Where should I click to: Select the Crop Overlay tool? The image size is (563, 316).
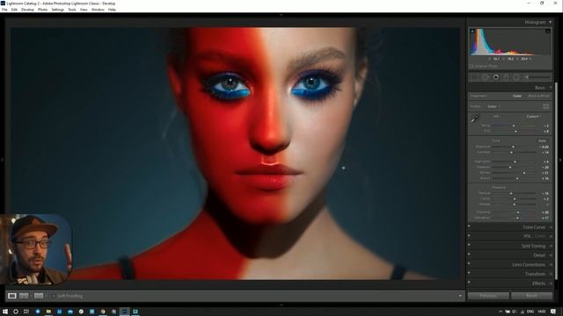(475, 76)
